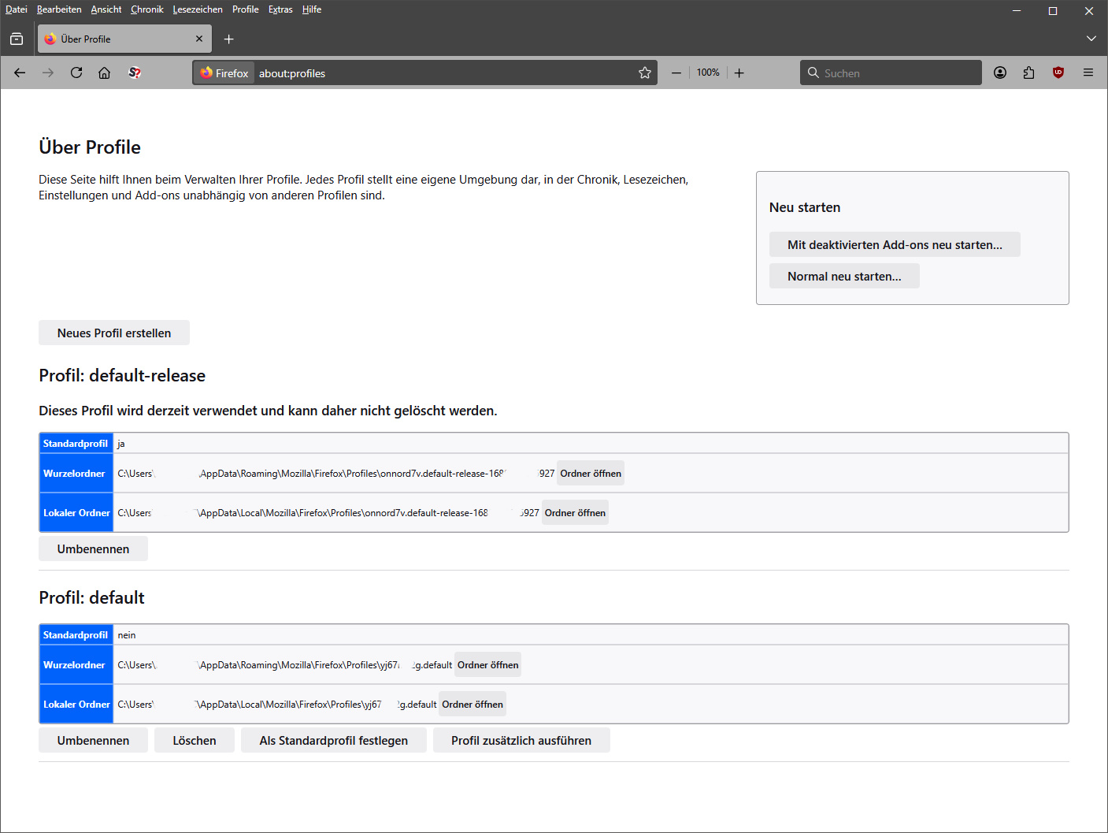Open default profile Wurzelordner via Ordner öffnen
Viewport: 1108px width, 833px height.
pyautogui.click(x=488, y=664)
